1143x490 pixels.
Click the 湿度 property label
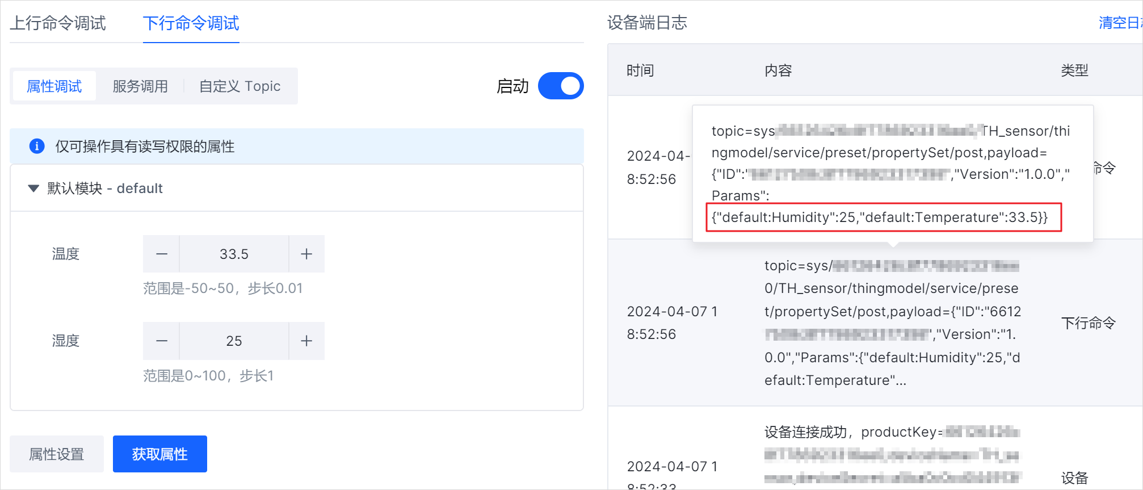point(66,341)
